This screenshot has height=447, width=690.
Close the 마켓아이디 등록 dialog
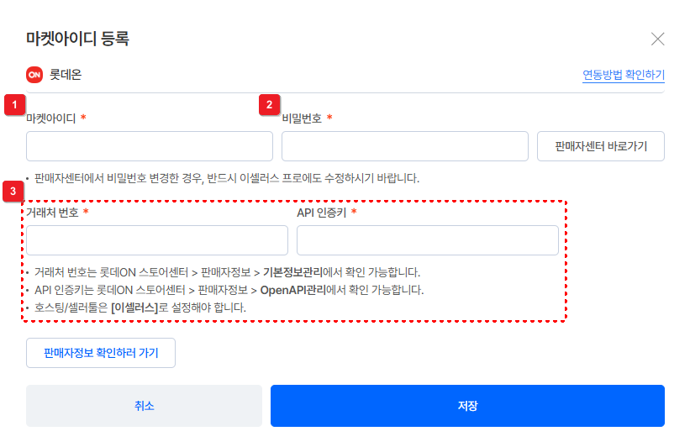pos(658,39)
